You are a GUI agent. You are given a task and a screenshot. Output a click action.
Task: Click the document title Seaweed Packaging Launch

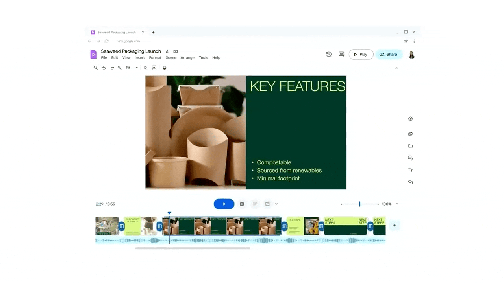(x=131, y=51)
